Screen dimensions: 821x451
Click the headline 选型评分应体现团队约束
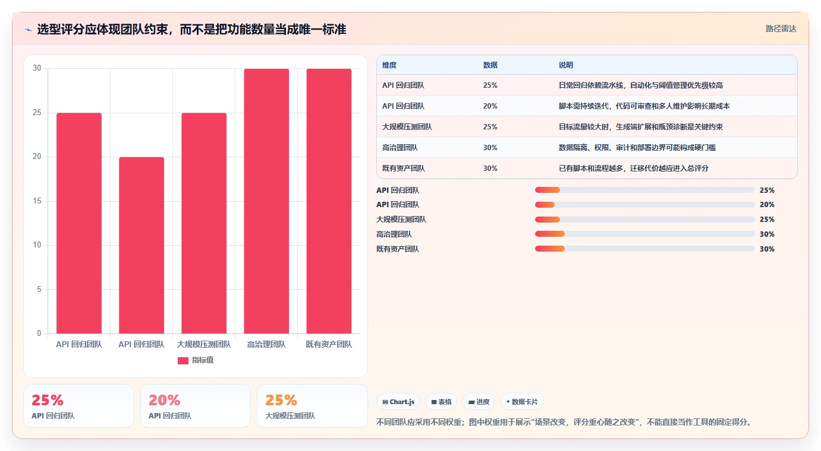coord(191,29)
